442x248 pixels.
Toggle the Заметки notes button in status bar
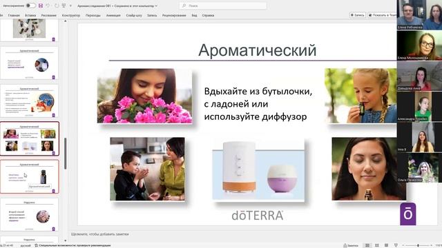click(351, 245)
